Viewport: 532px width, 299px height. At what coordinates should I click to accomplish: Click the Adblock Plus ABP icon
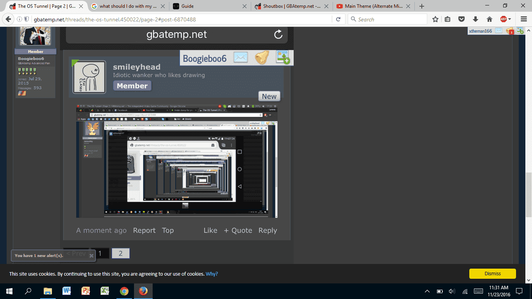503,19
